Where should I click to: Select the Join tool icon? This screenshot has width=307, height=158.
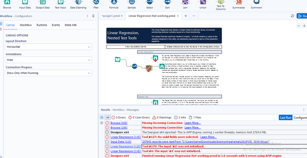[x=185, y=2]
